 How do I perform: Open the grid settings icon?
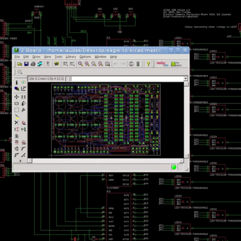tap(20, 71)
